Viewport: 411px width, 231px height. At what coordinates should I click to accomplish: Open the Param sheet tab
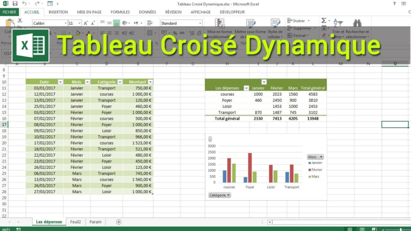click(x=95, y=222)
